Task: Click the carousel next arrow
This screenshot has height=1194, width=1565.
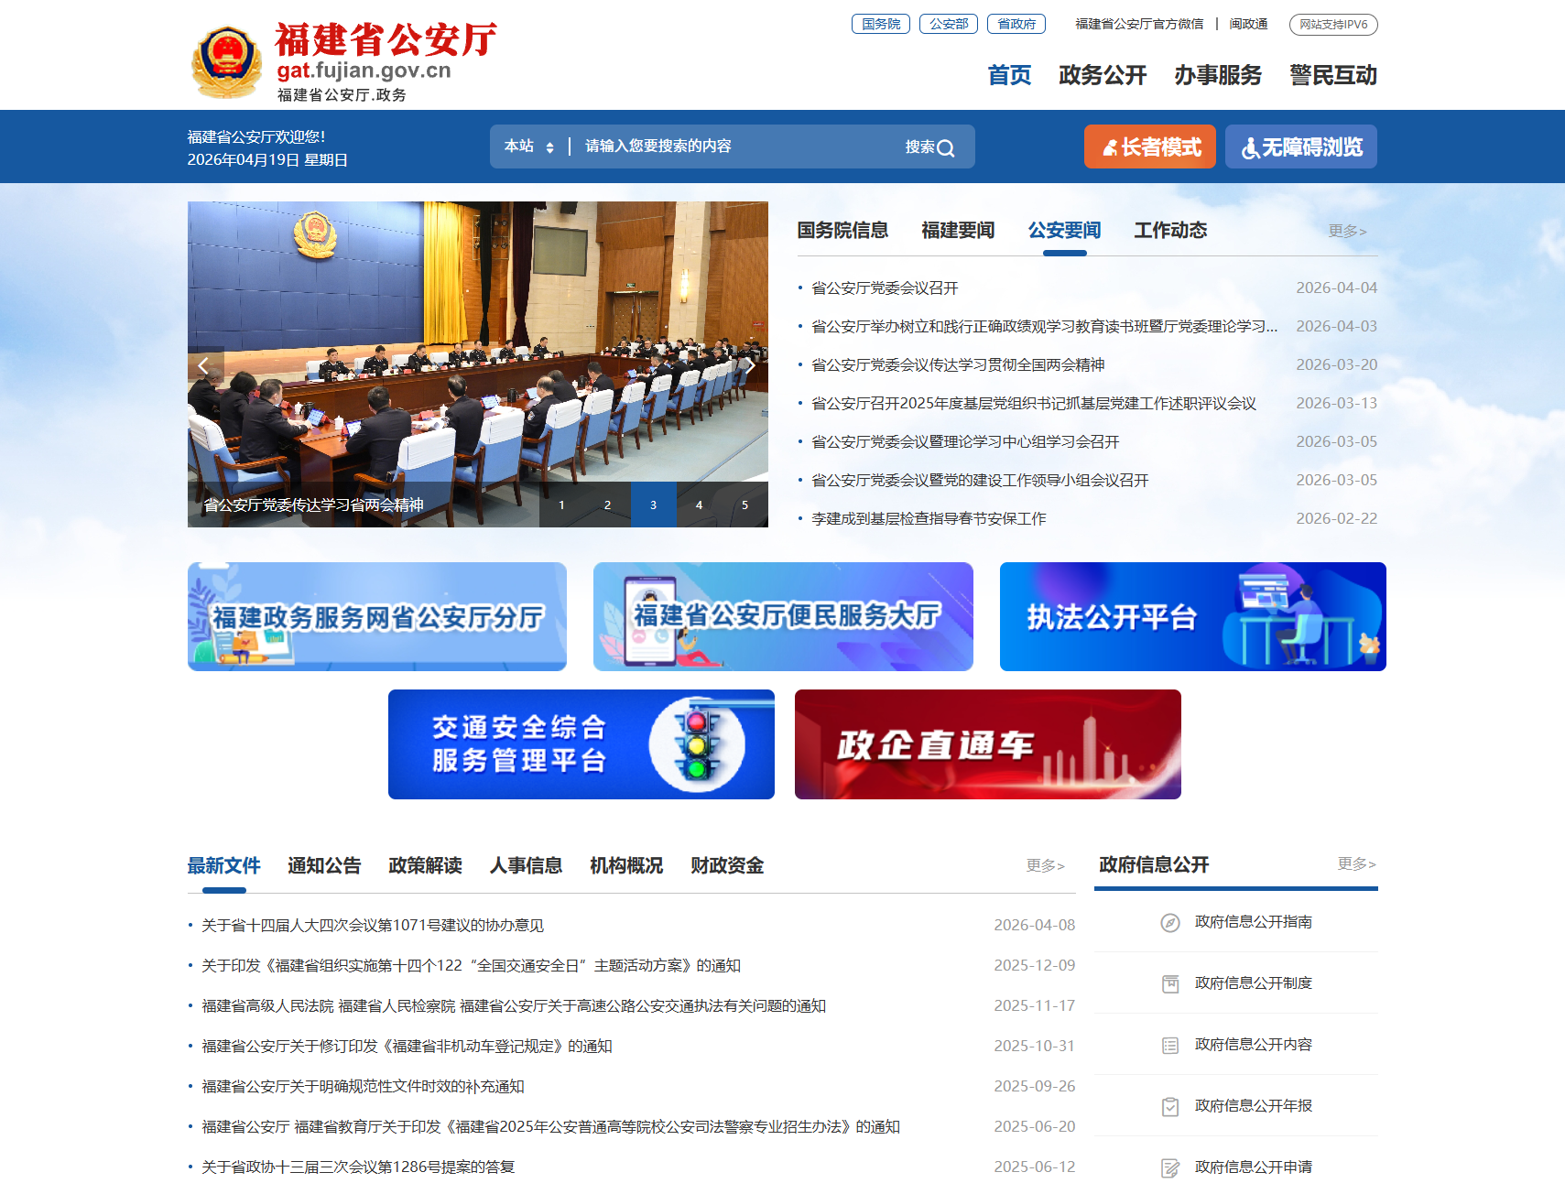Action: point(750,364)
